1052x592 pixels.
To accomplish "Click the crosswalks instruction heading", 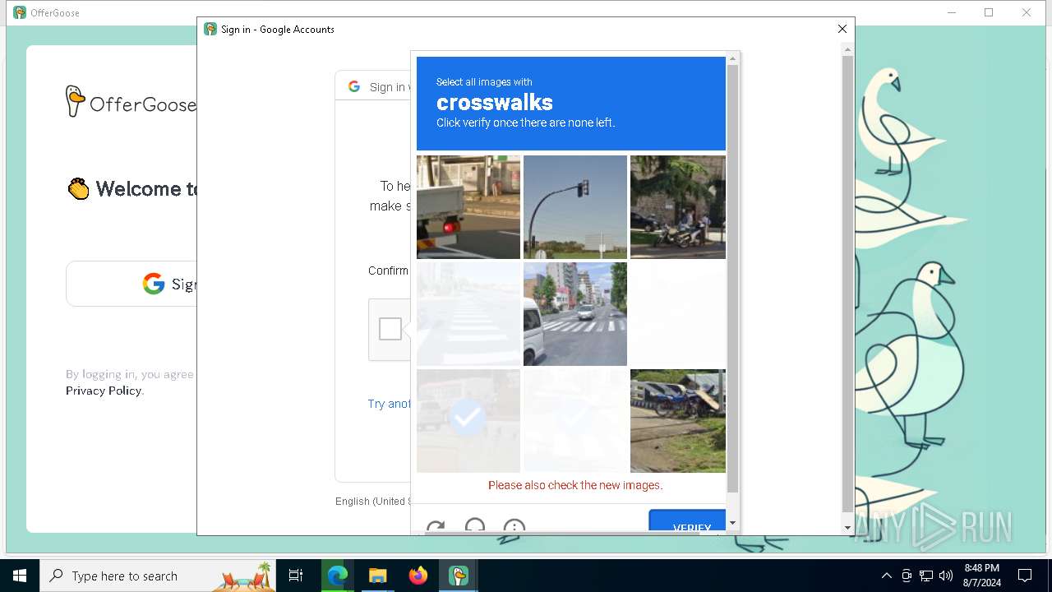I will 494,103.
